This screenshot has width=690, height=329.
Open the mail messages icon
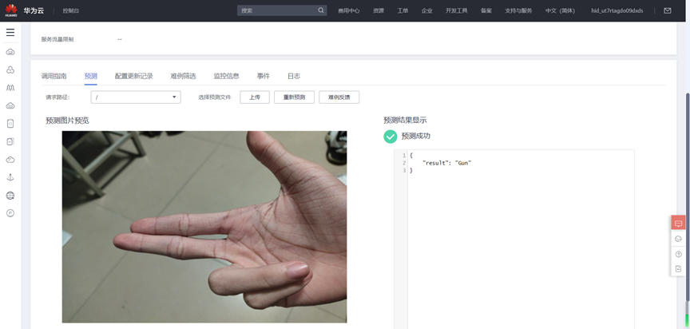coord(668,10)
